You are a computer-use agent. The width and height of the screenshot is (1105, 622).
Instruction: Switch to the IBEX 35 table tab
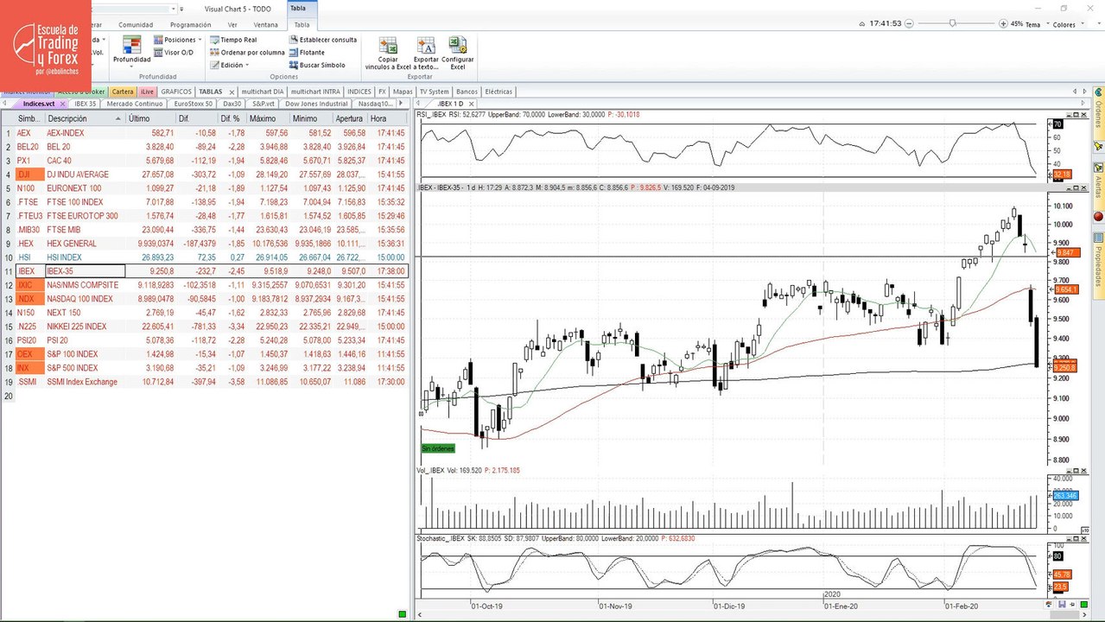click(85, 104)
